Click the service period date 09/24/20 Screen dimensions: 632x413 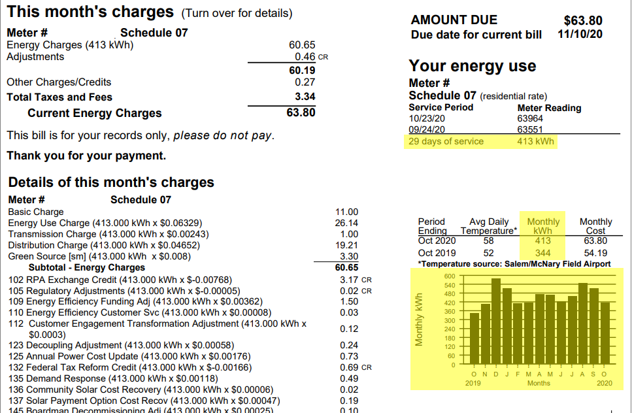[x=427, y=129]
